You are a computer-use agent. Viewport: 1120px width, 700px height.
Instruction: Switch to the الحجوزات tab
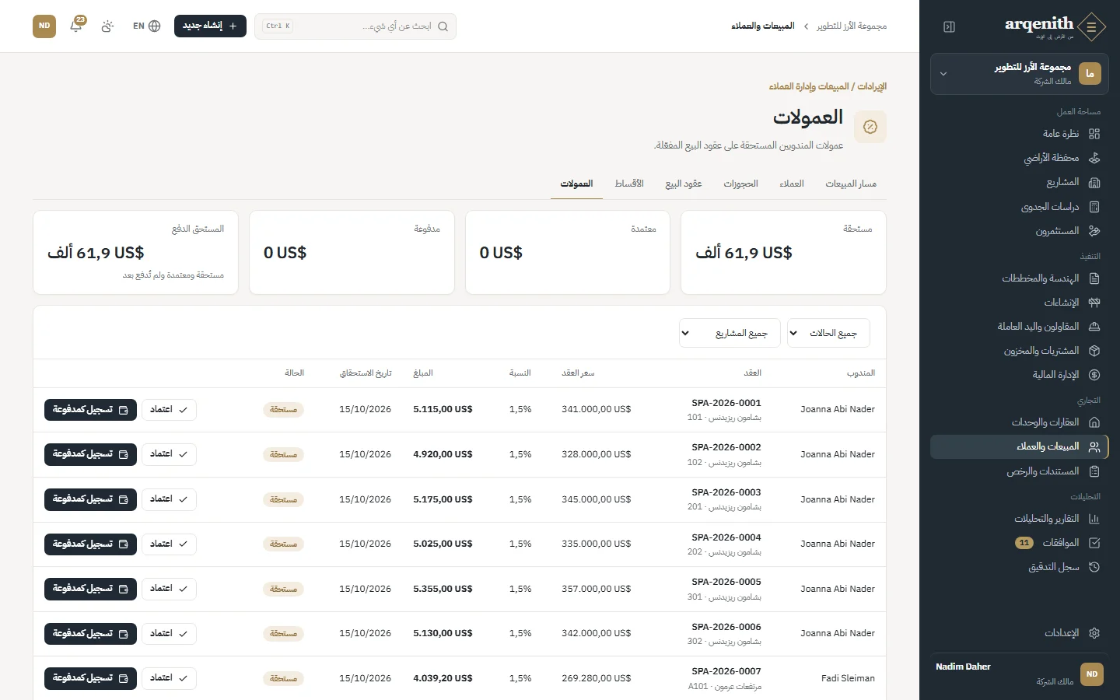[x=740, y=184]
